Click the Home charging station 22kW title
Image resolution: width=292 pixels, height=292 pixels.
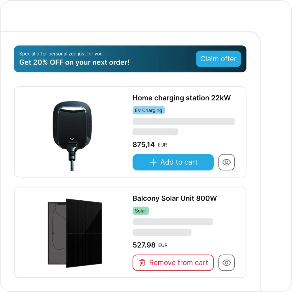(x=182, y=98)
